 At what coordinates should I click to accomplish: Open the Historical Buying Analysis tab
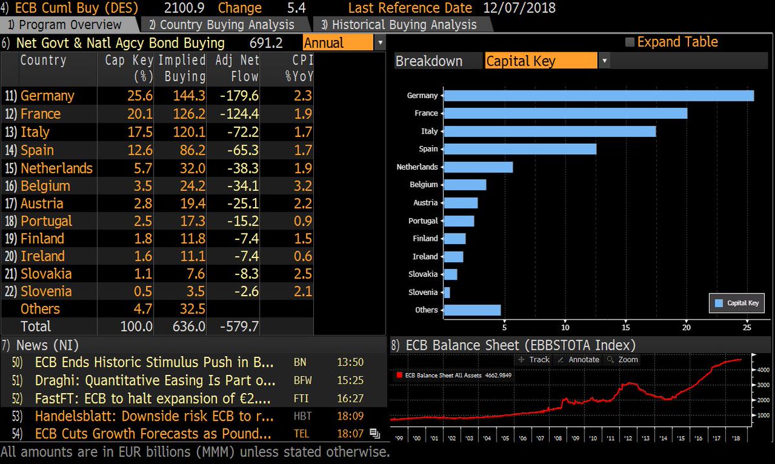398,25
